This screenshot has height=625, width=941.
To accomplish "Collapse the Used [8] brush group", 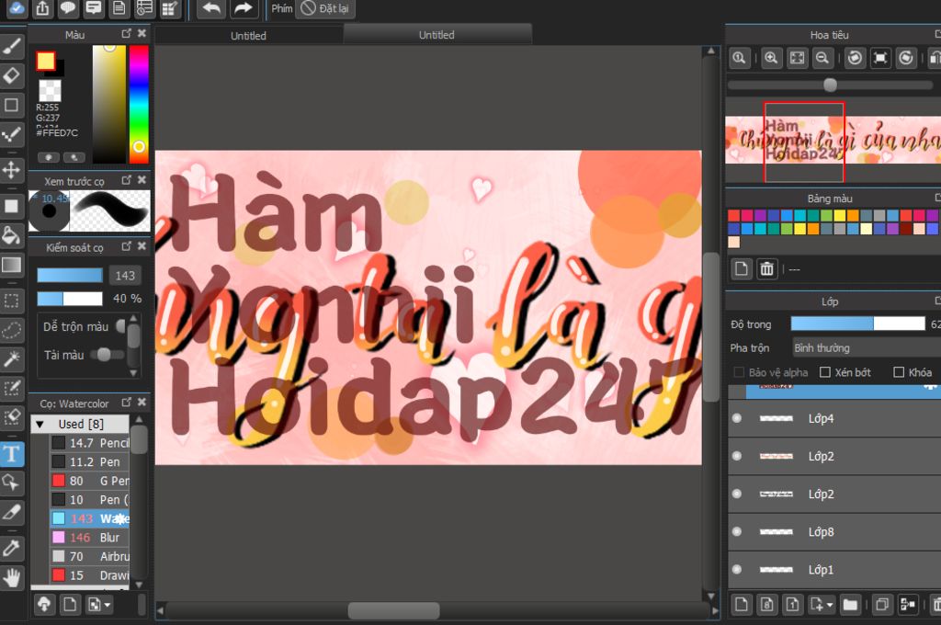I will [x=40, y=425].
